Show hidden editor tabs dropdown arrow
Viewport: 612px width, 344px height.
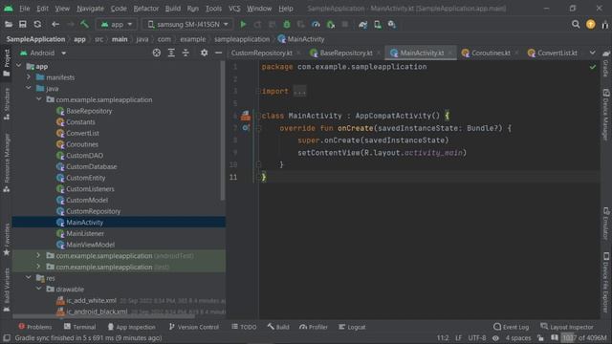tap(593, 53)
